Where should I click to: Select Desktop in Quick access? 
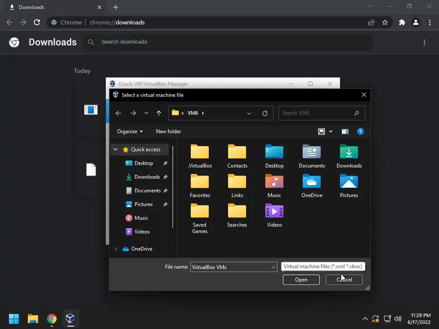pyautogui.click(x=144, y=163)
